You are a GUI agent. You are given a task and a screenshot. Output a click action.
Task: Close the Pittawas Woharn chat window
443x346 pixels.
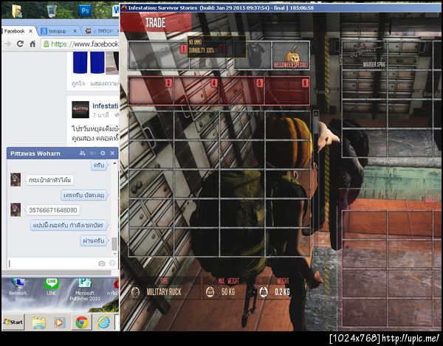pyautogui.click(x=112, y=153)
